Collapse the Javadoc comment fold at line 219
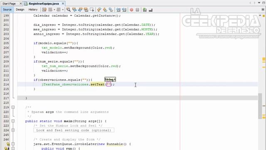 [13, 107]
